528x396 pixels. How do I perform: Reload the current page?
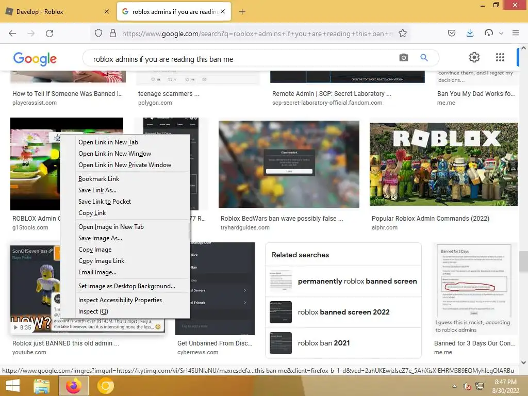pyautogui.click(x=49, y=34)
